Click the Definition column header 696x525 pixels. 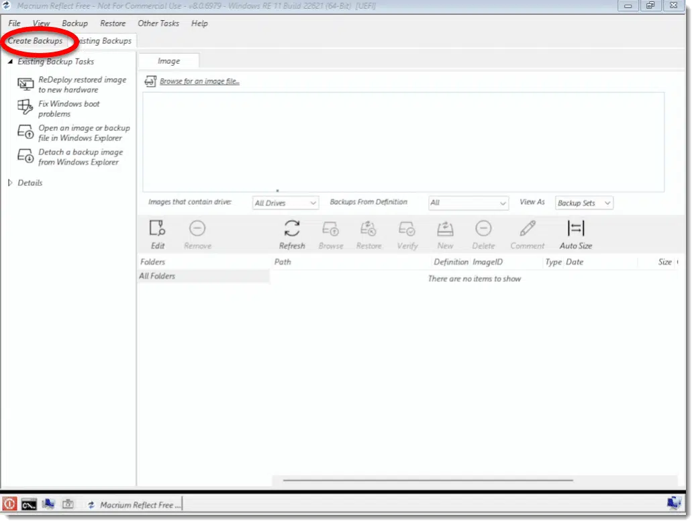click(451, 262)
